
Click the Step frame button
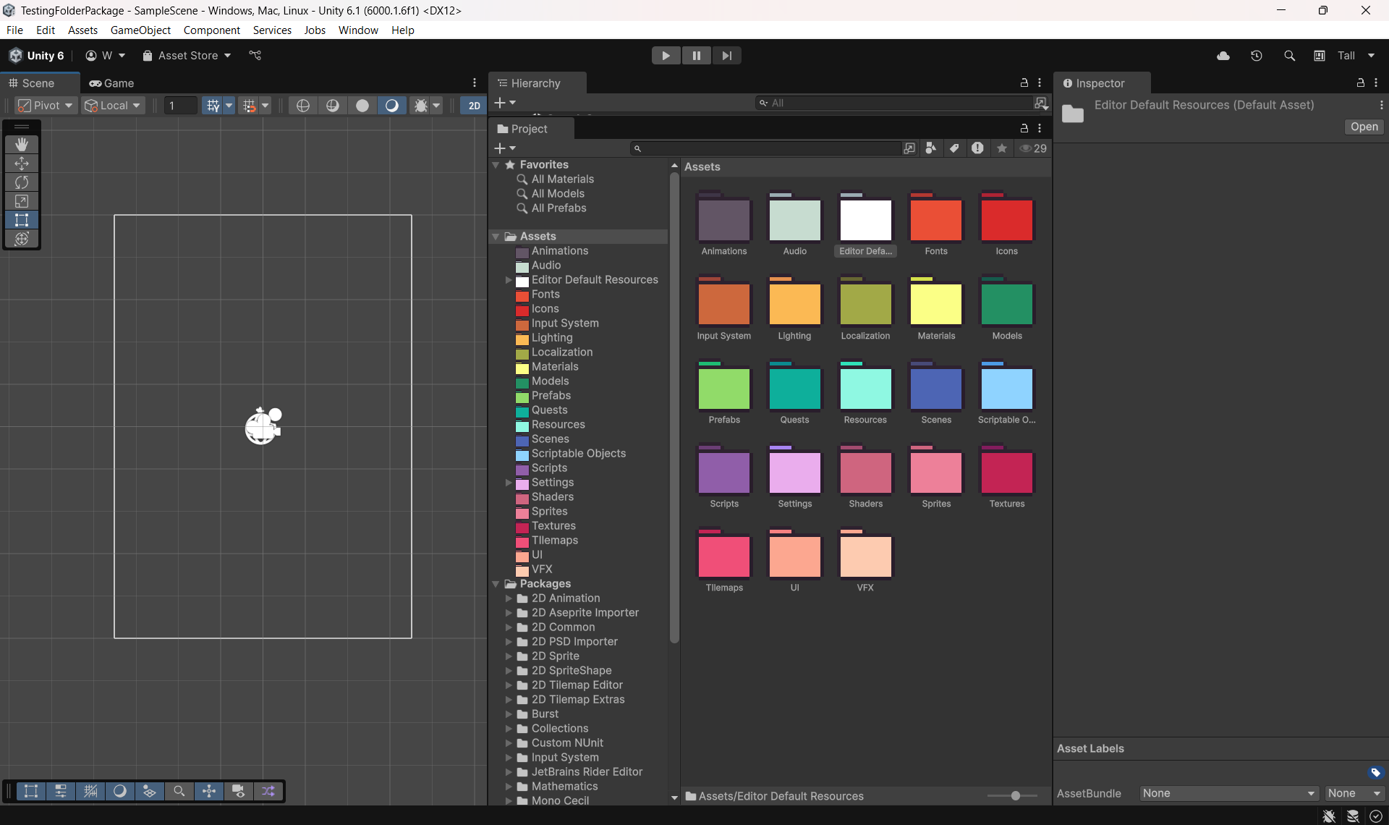point(726,56)
